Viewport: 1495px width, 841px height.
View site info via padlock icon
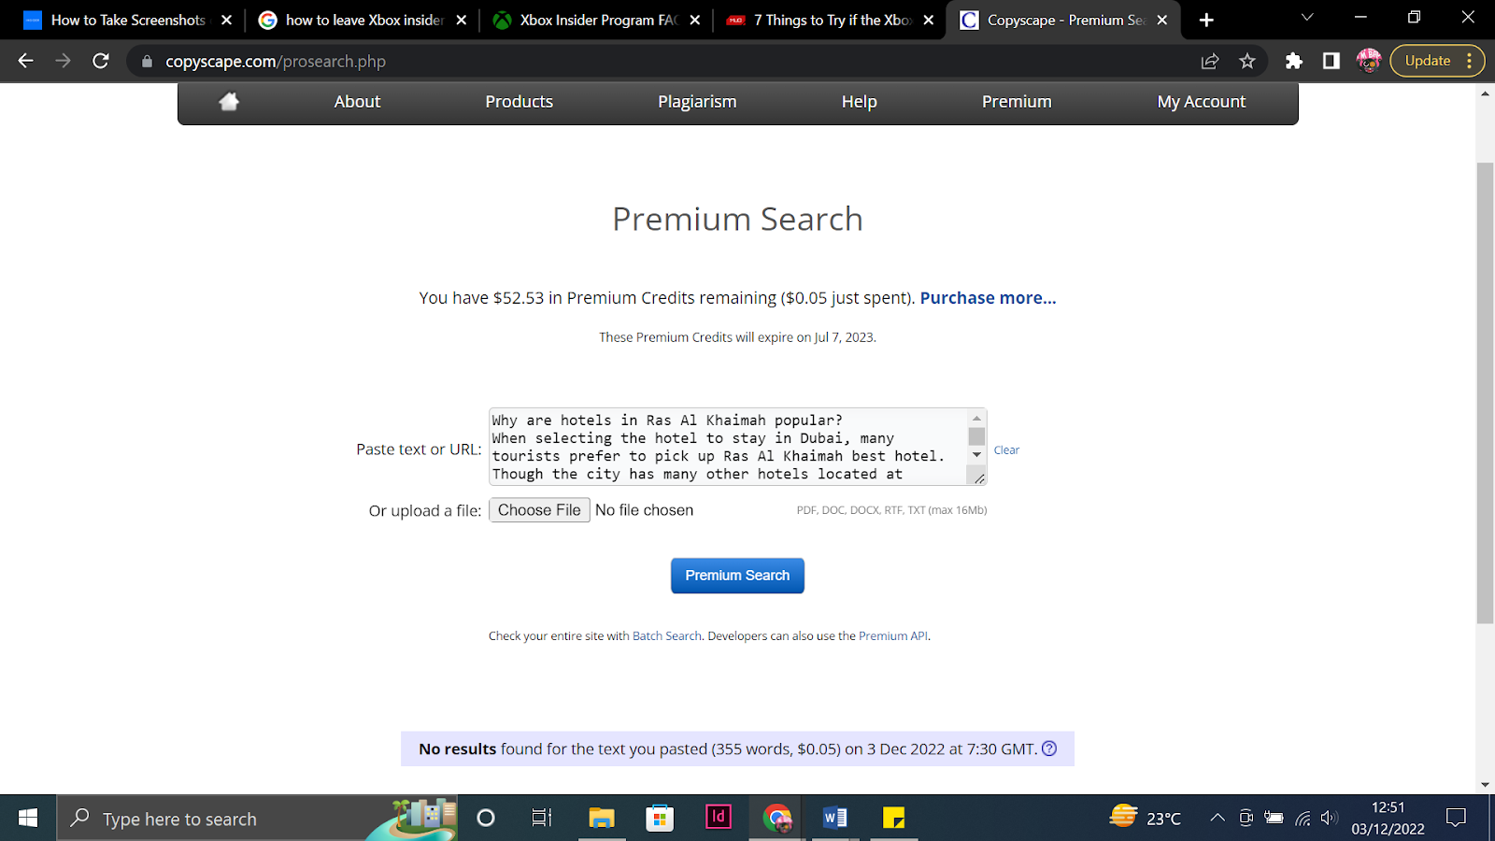click(x=146, y=62)
